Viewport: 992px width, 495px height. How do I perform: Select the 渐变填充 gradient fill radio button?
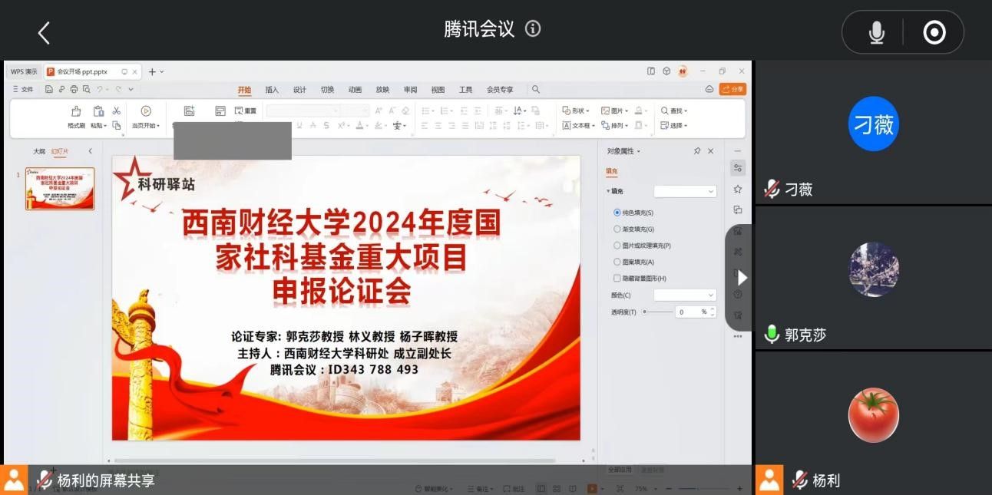tap(617, 229)
